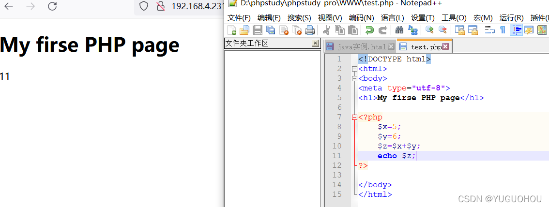Screen dimensions: 549x207
Task: Switch to the java实例.html tab
Action: click(360, 46)
